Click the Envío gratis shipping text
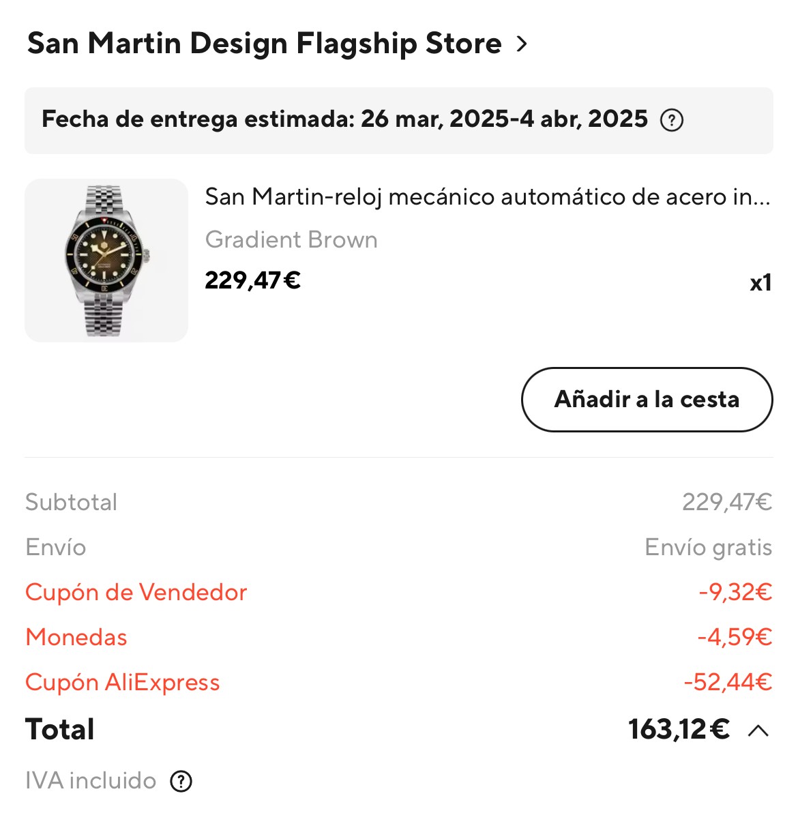798x828 pixels. coord(708,548)
